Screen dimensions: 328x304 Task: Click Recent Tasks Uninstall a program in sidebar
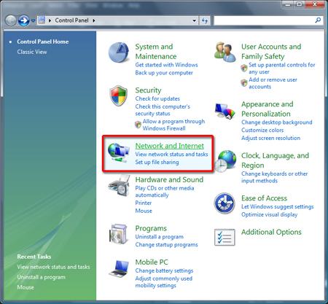coord(42,277)
